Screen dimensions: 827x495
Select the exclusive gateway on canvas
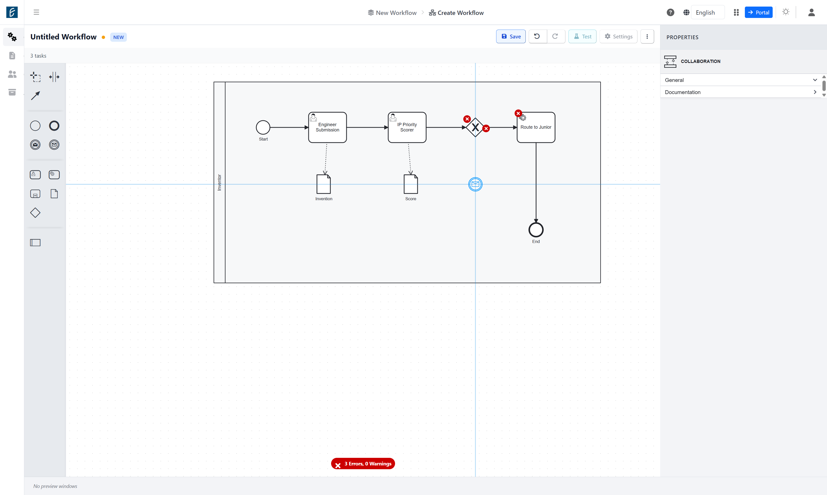click(x=475, y=127)
